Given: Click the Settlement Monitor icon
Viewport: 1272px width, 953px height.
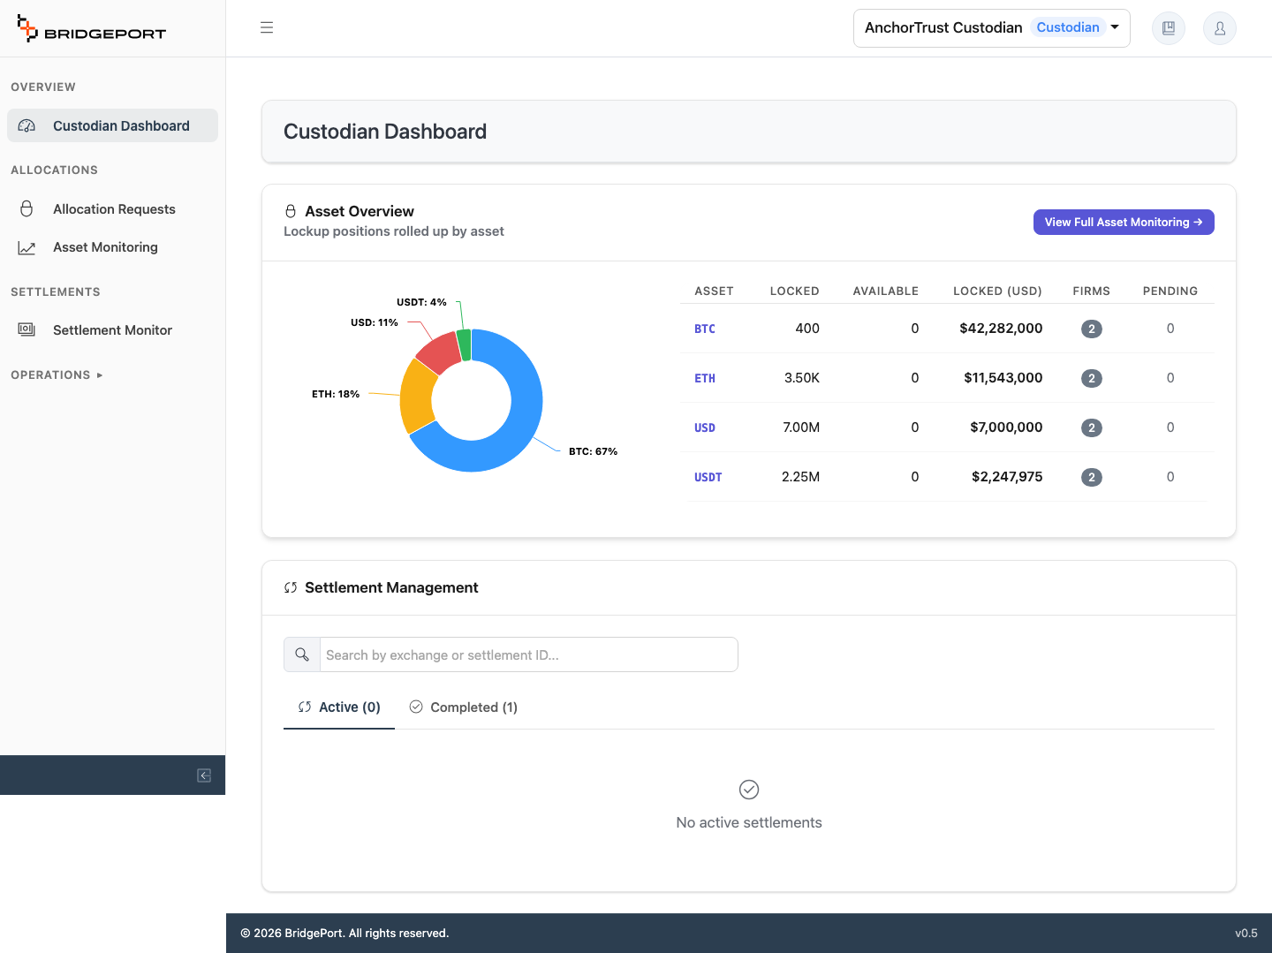Looking at the screenshot, I should click(26, 329).
